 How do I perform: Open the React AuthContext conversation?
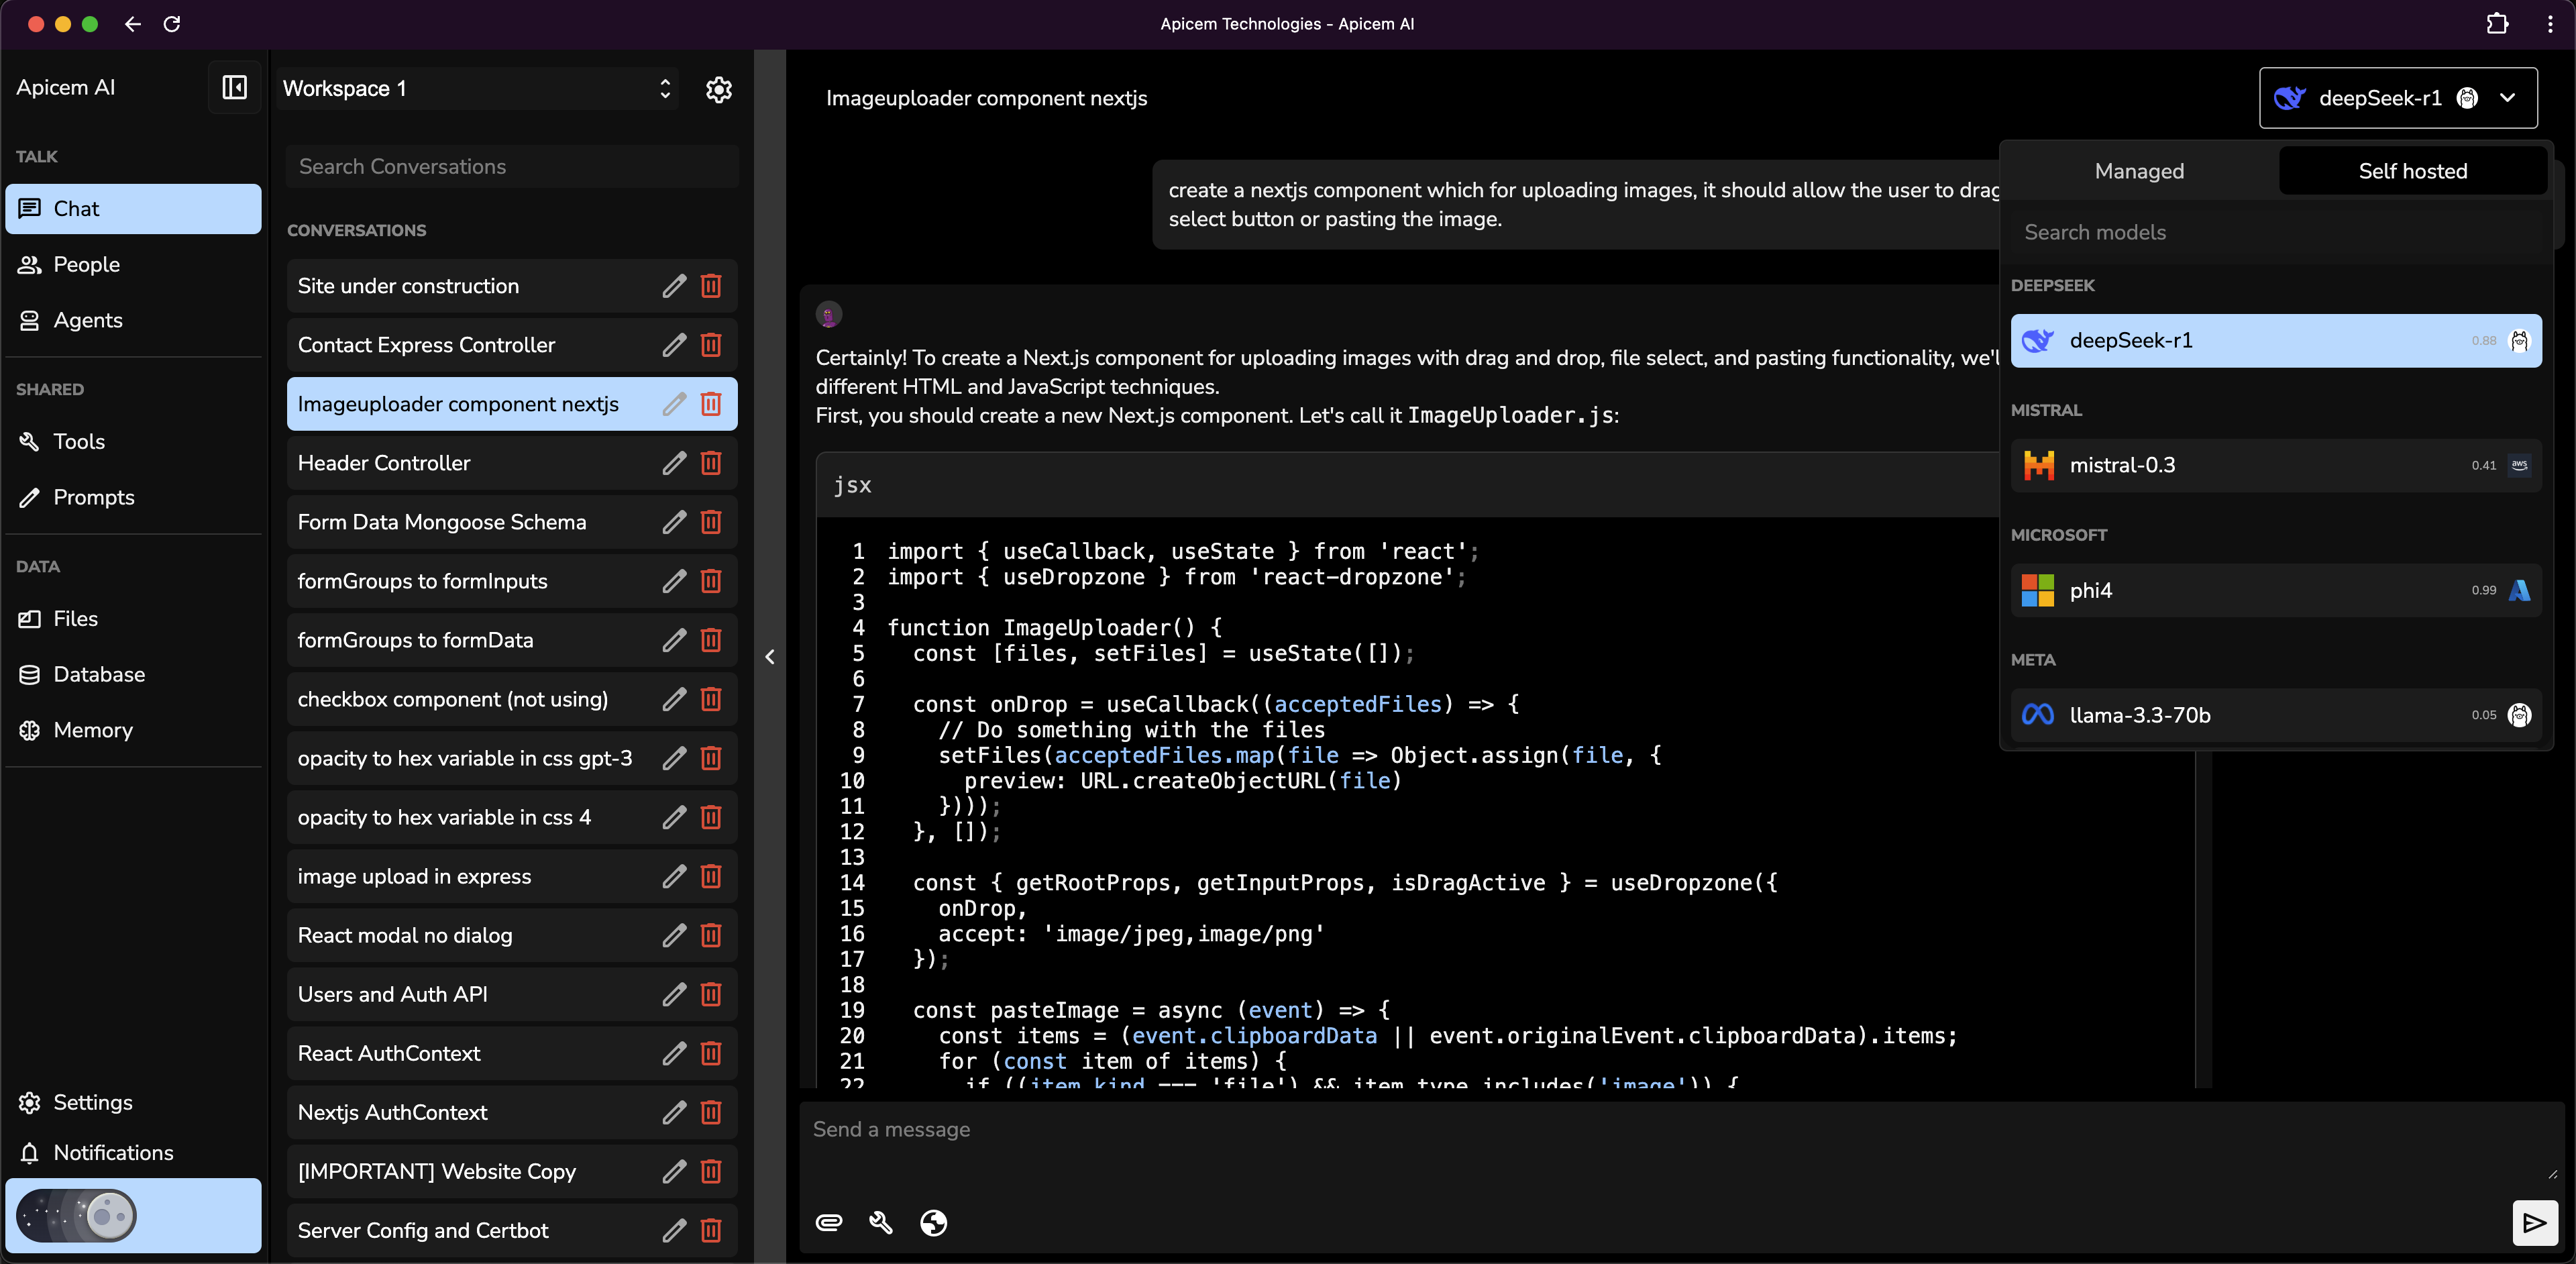[512, 1054]
